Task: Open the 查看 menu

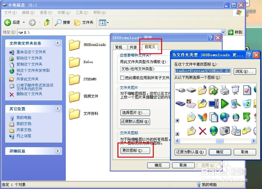Action: (46, 13)
